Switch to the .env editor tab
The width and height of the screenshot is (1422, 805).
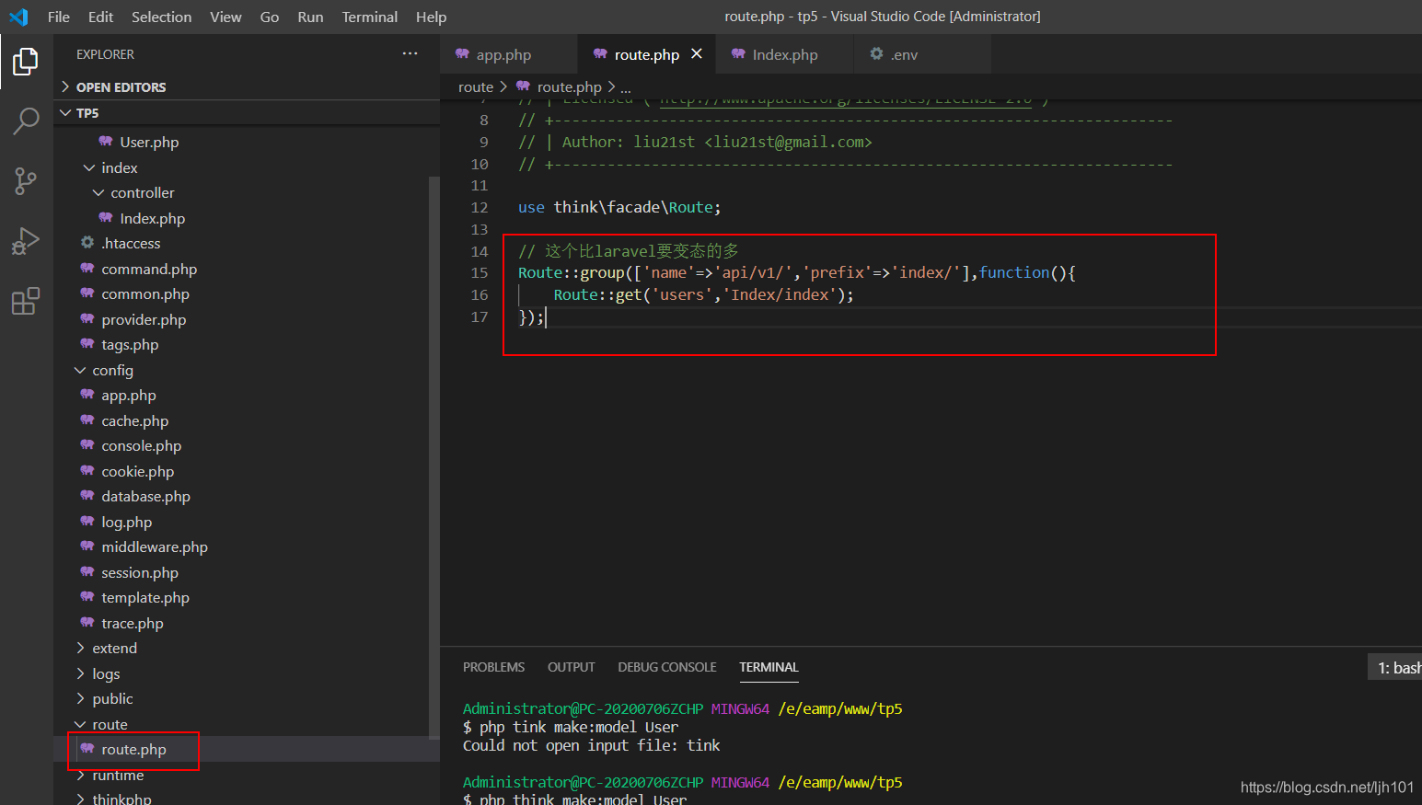[x=923, y=54]
